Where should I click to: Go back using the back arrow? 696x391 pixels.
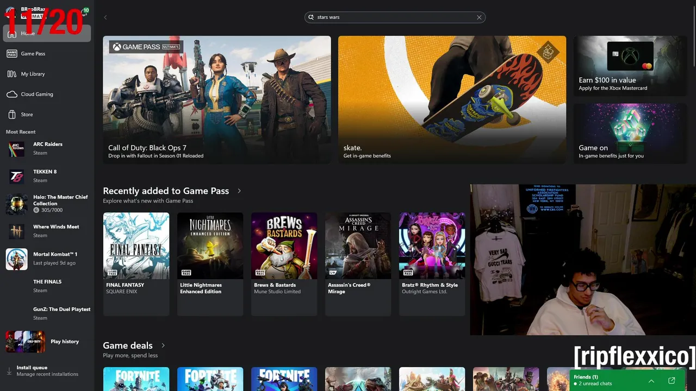point(105,17)
